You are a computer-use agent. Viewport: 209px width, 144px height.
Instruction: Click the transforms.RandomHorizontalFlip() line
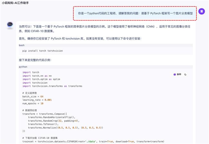coord(51,117)
